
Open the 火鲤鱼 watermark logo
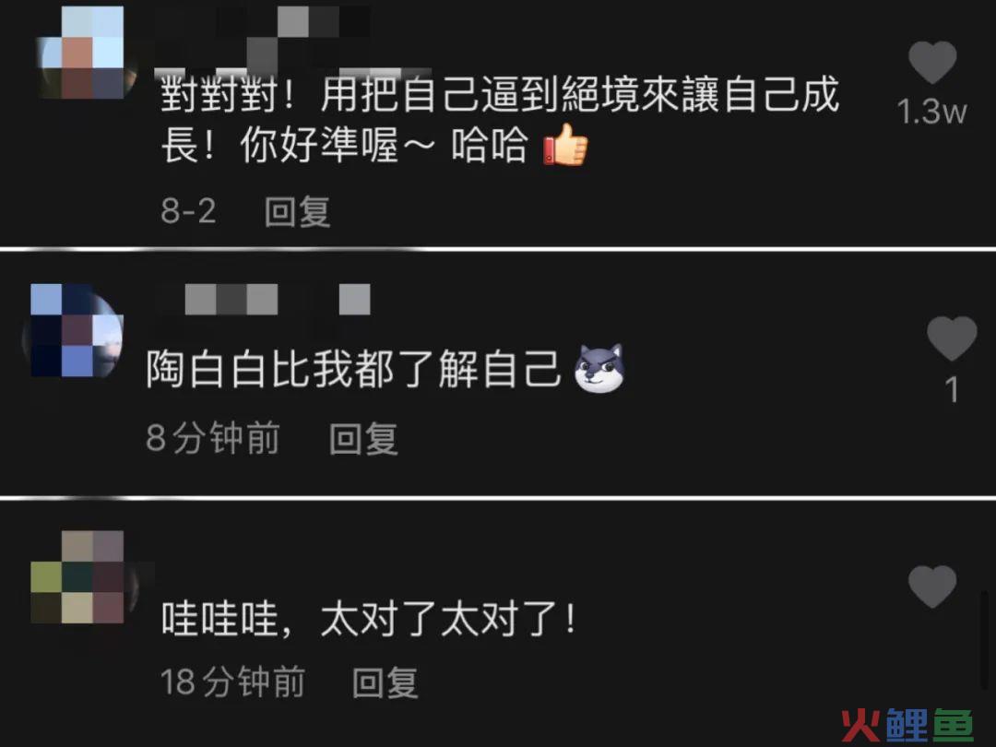click(907, 724)
